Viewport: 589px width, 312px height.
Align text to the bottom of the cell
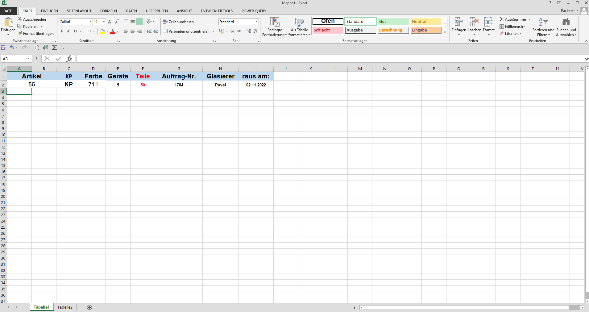click(x=139, y=22)
